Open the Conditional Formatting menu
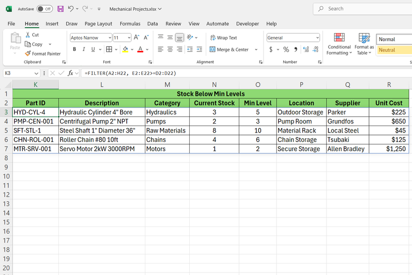 click(x=339, y=43)
